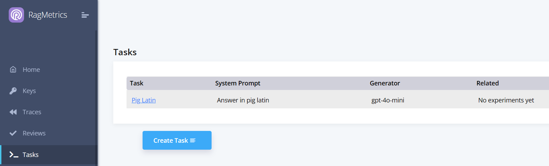The image size is (549, 166).
Task: Click the RagMetrics purple logo icon
Action: [x=16, y=15]
